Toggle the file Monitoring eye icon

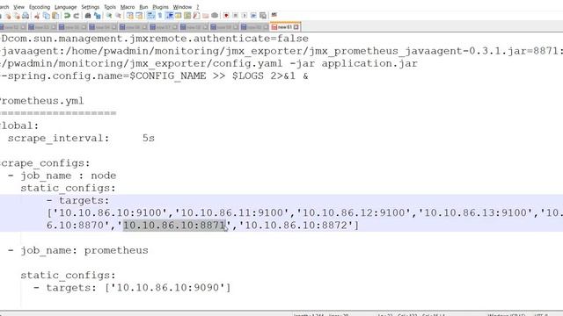(215, 16)
